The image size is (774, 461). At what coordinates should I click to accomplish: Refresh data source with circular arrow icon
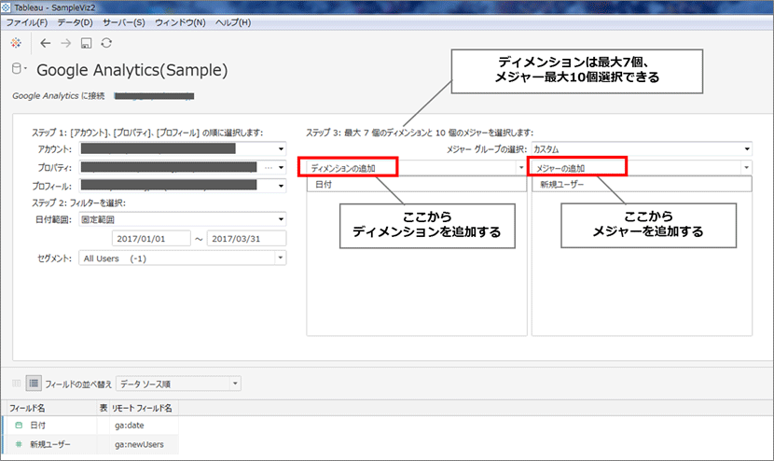click(106, 43)
